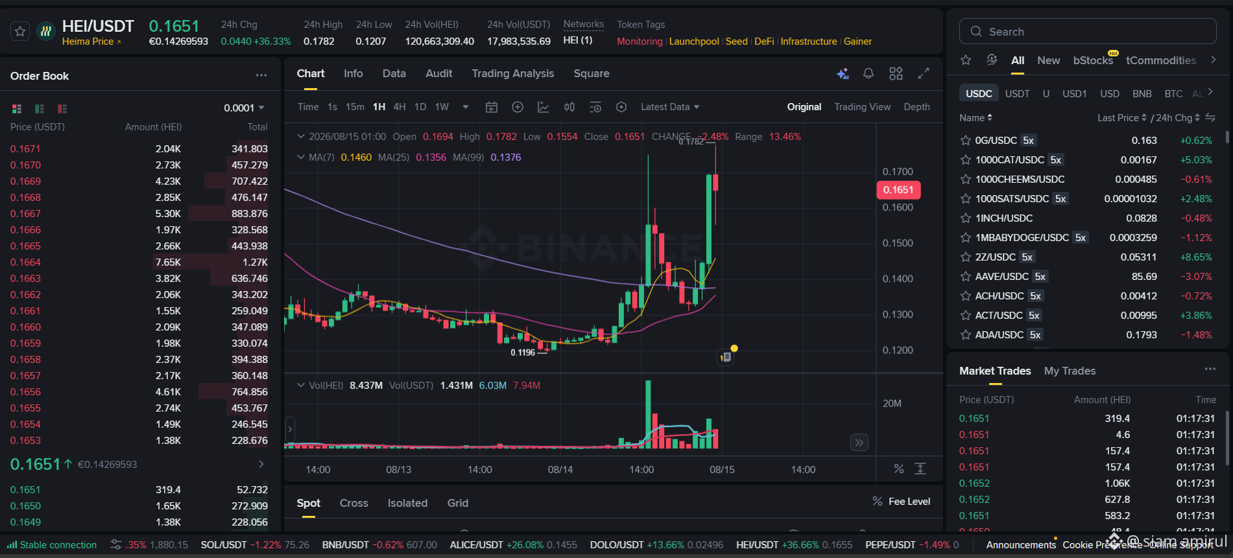Click the Launchpool token tag
The image size is (1233, 558).
coord(694,41)
